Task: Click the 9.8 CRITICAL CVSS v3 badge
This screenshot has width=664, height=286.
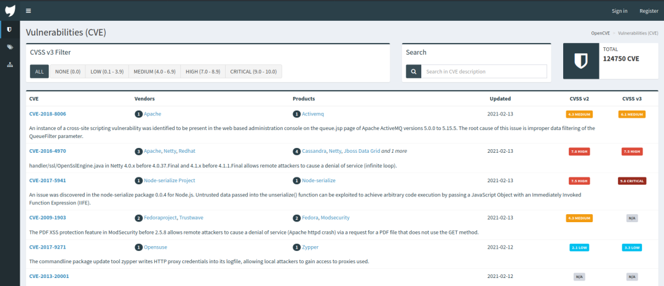Action: tap(632, 181)
